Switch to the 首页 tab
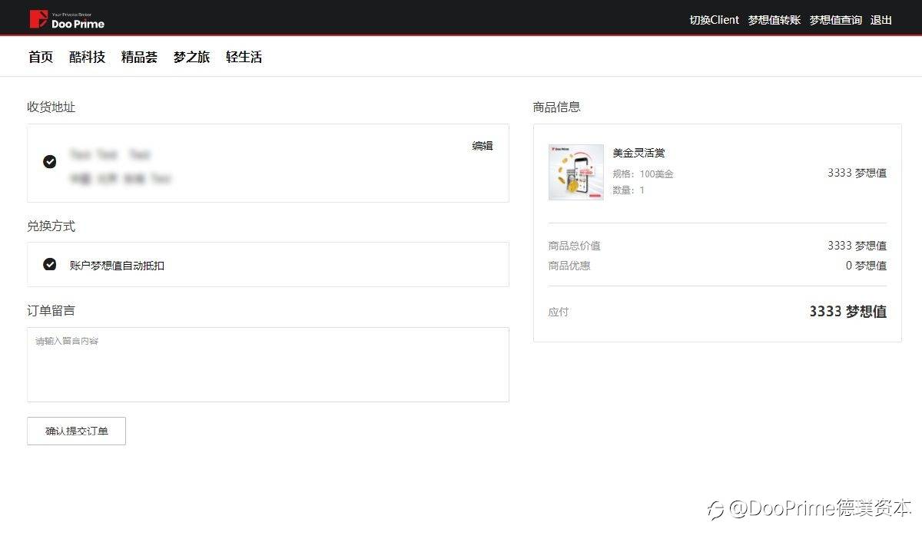Screen dimensions: 922x542 pyautogui.click(x=40, y=57)
